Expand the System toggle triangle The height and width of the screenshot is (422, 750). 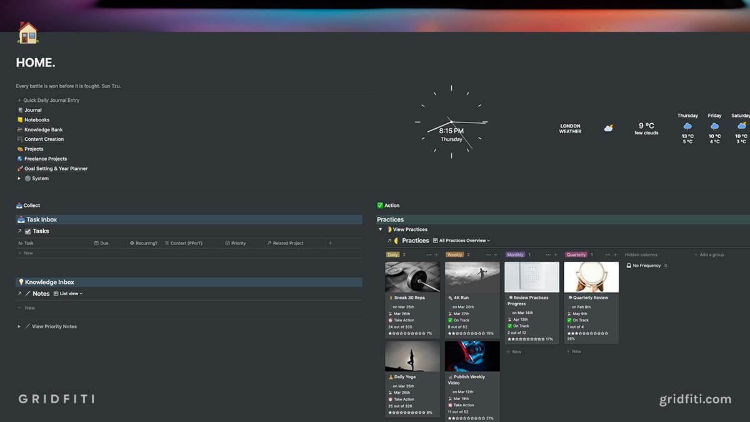[x=19, y=178]
